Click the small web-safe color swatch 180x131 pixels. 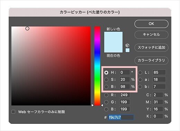point(127,50)
